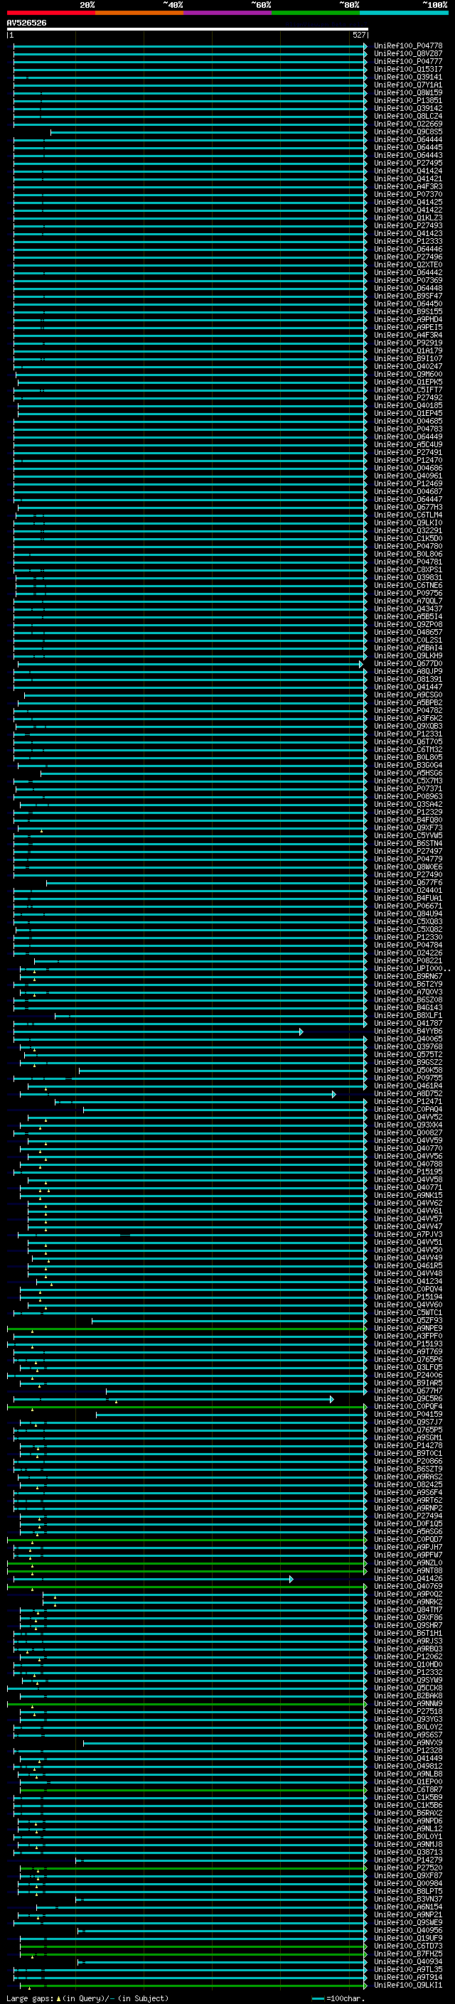Select the hit label UniRef100_C5YVW5
The height and width of the screenshot is (2004, 455).
(408, 835)
